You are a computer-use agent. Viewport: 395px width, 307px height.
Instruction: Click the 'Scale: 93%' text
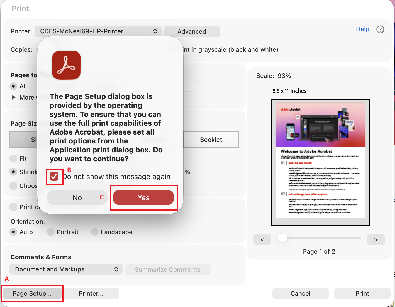click(274, 76)
